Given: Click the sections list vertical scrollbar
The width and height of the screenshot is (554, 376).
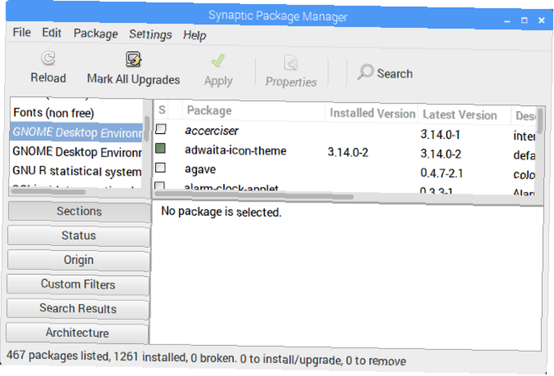Looking at the screenshot, I should tap(147, 129).
